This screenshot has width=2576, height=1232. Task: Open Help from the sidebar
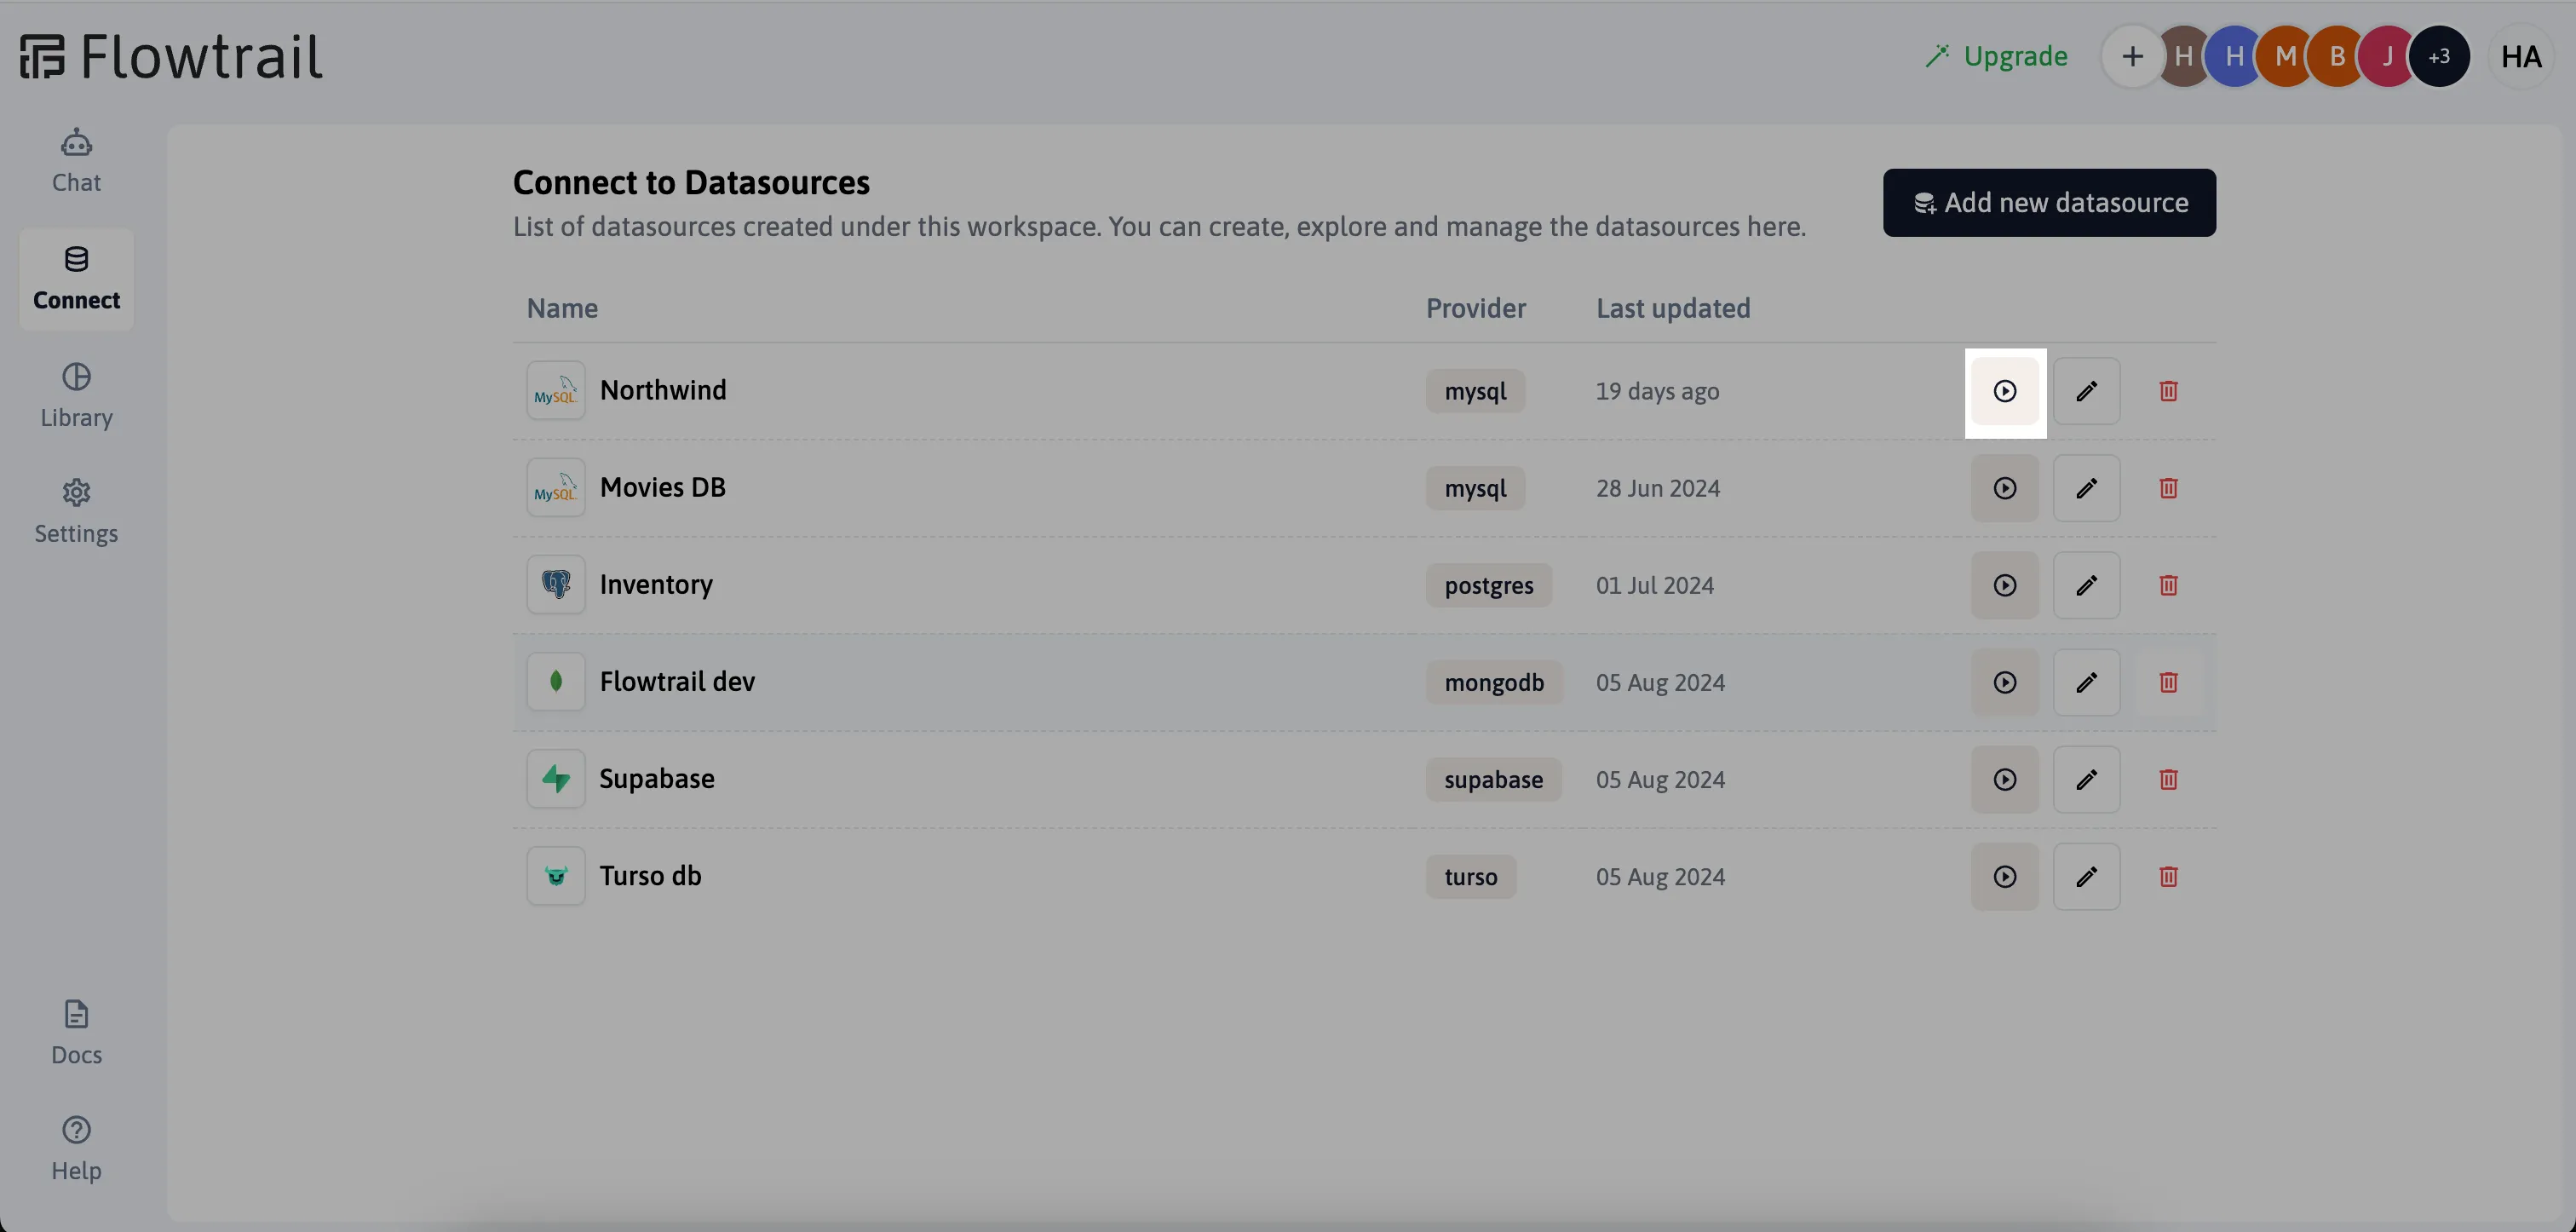[76, 1149]
